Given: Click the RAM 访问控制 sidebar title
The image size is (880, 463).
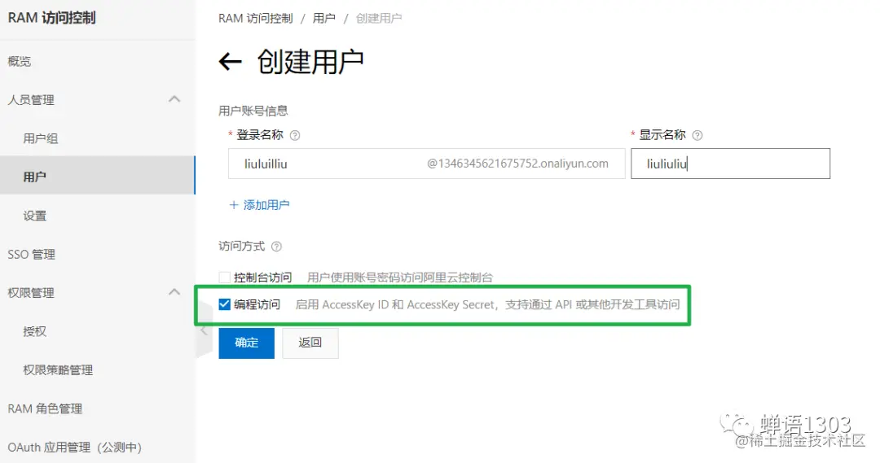Looking at the screenshot, I should 51,18.
